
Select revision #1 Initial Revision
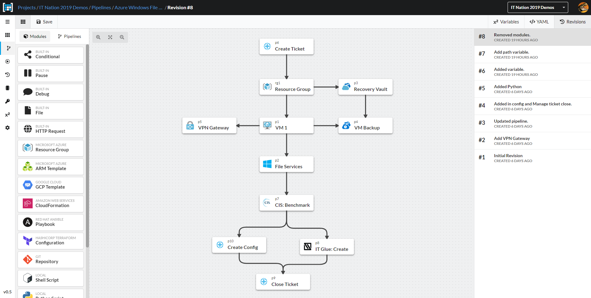[533, 158]
